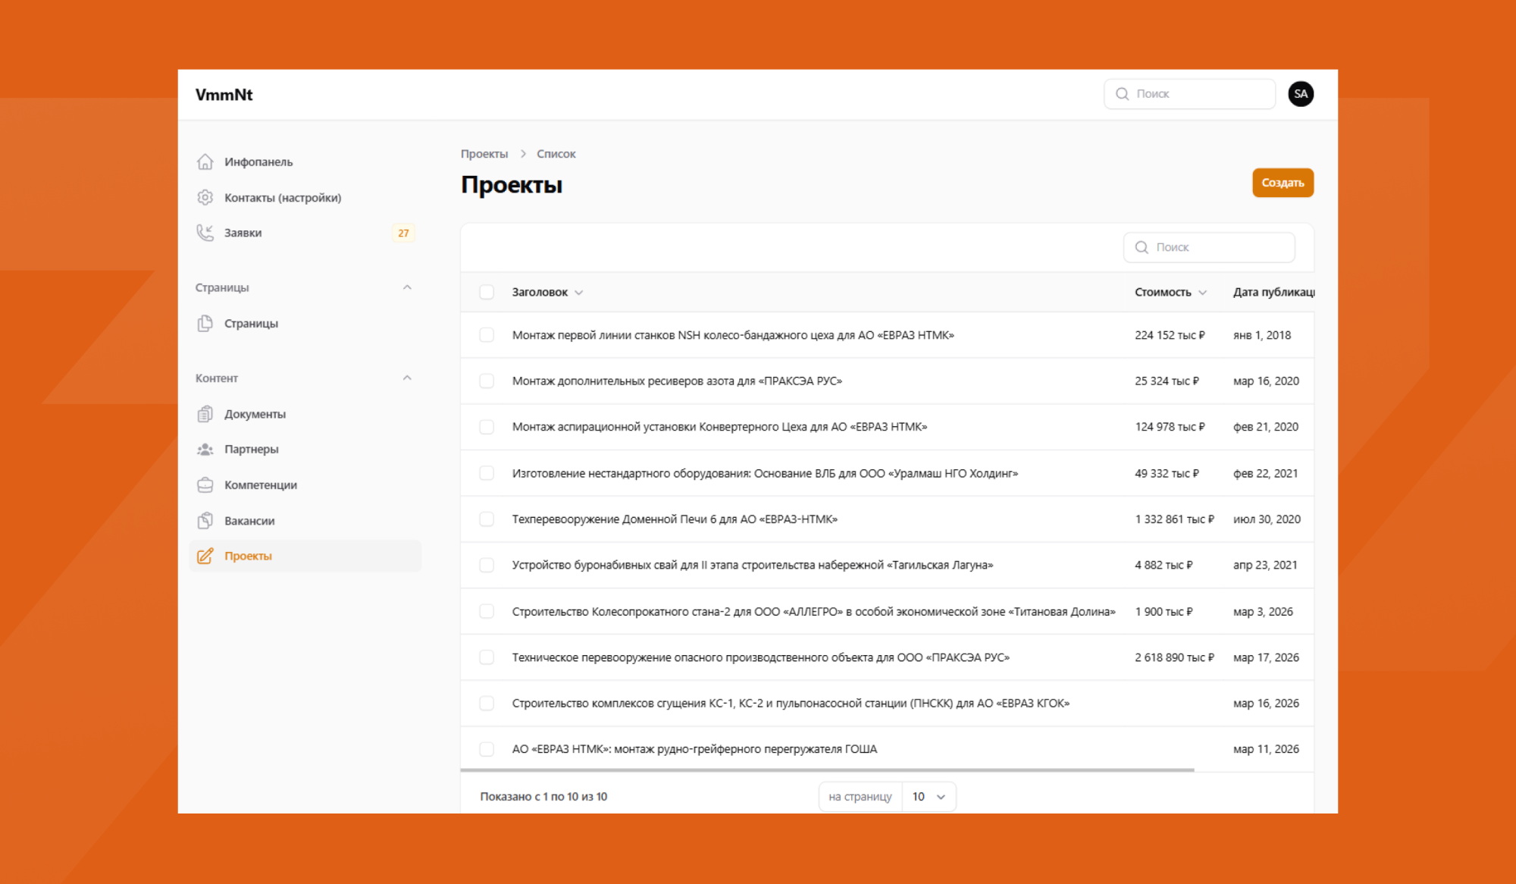Click the magnifier icon in table search
Image resolution: width=1516 pixels, height=884 pixels.
pyautogui.click(x=1142, y=247)
